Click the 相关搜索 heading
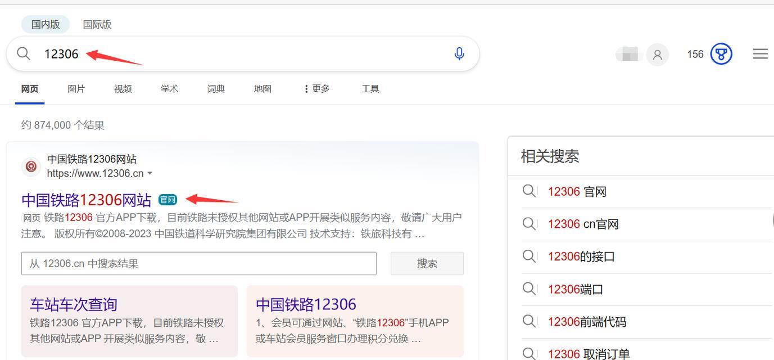The width and height of the screenshot is (774, 360). [550, 156]
